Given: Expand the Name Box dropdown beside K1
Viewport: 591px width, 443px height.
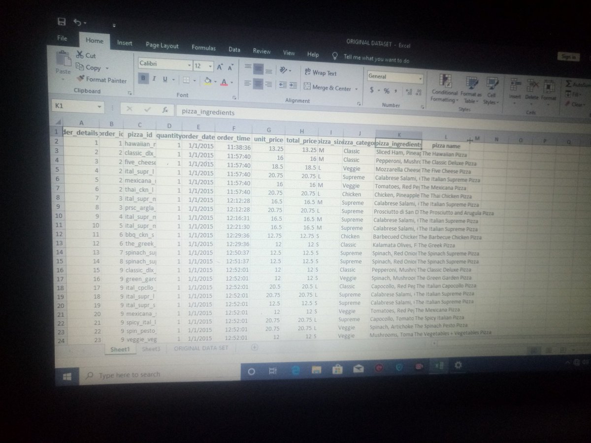Looking at the screenshot, I should click(99, 106).
